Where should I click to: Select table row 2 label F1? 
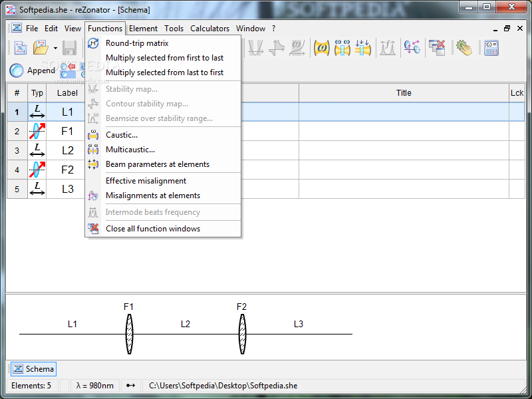(x=67, y=131)
